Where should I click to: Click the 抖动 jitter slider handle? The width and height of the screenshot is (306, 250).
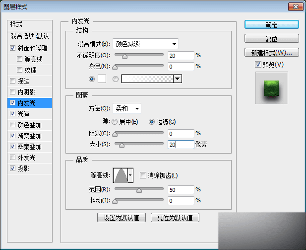pyautogui.click(x=115, y=201)
